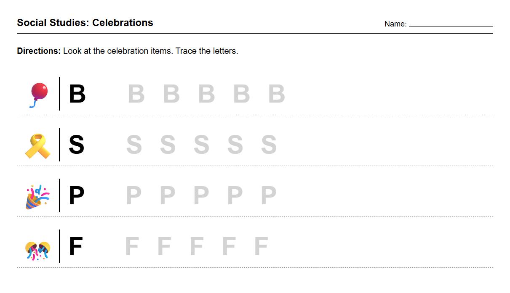The height and width of the screenshot is (293, 510).
Task: Click the Social Studies: Celebrations heading
Action: (x=85, y=23)
